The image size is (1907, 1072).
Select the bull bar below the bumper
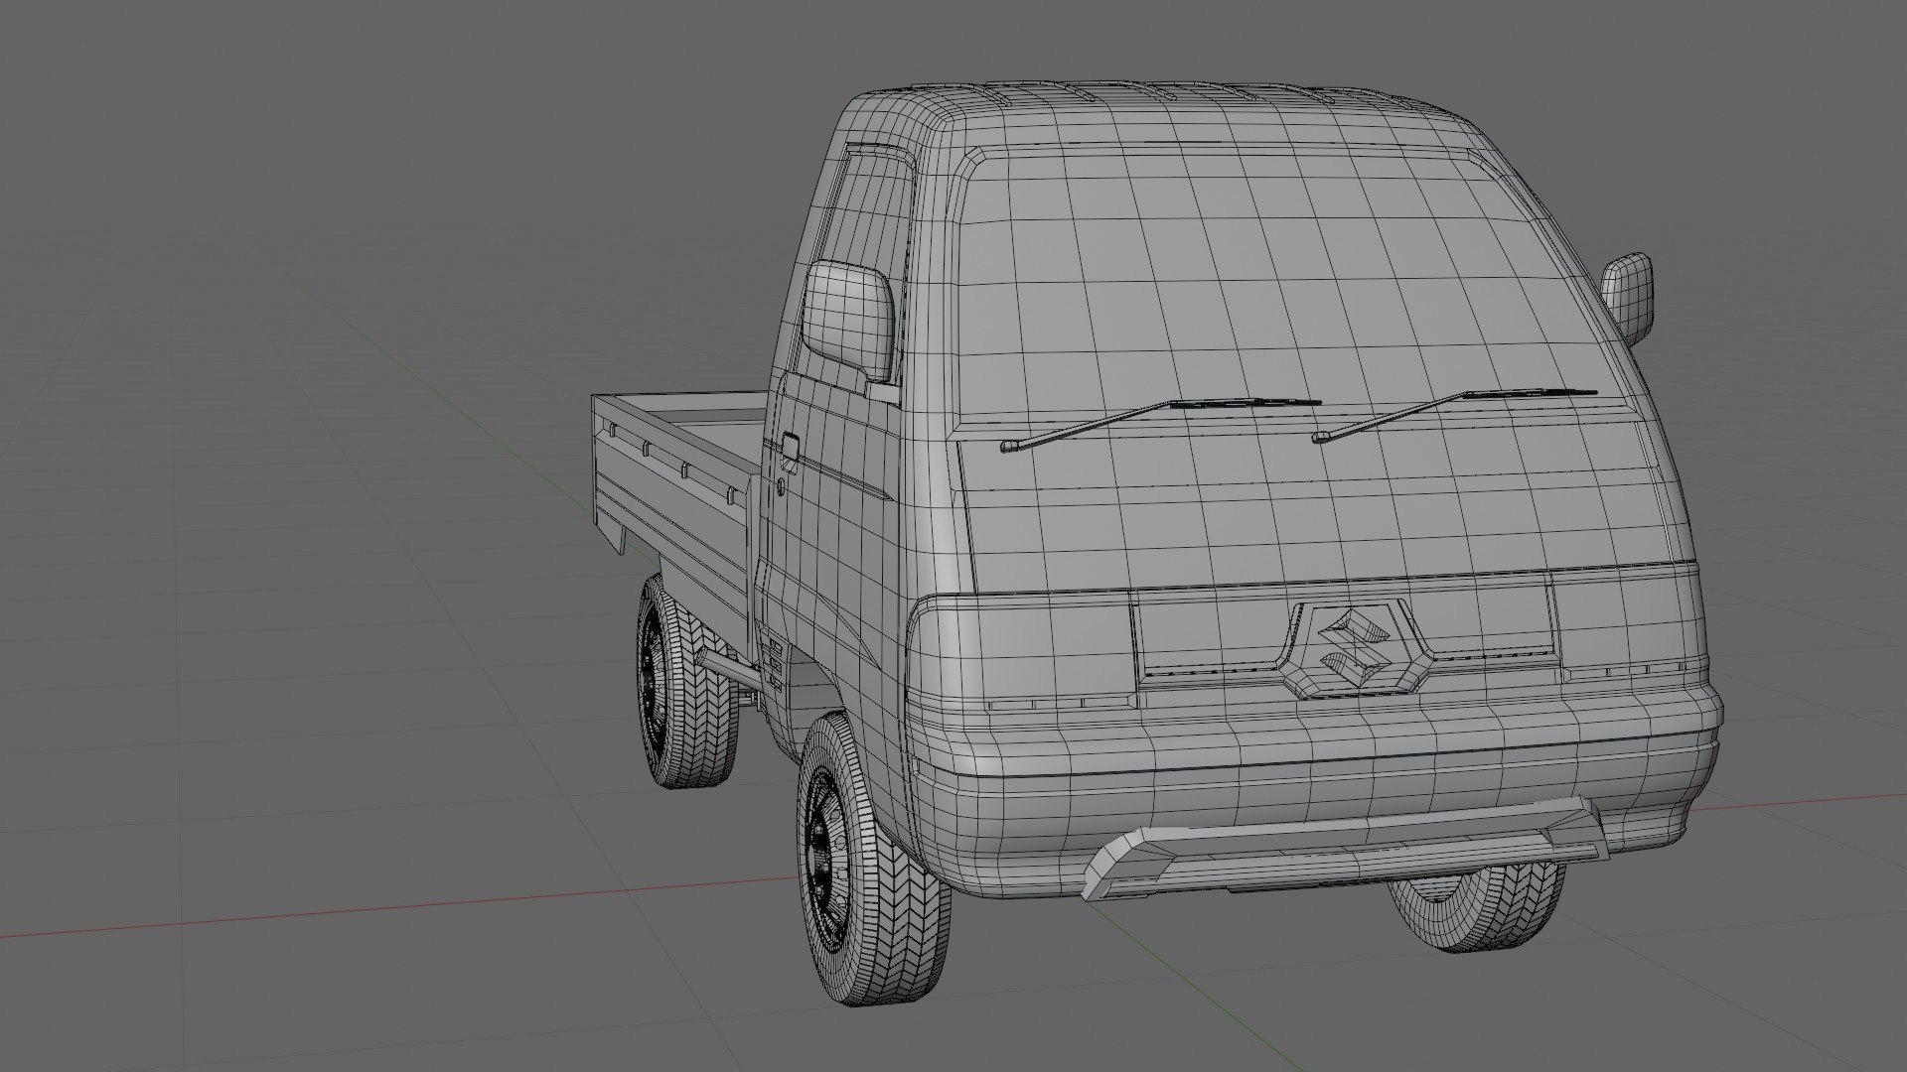click(1345, 851)
